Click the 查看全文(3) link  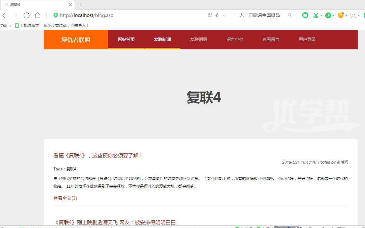tap(65, 198)
